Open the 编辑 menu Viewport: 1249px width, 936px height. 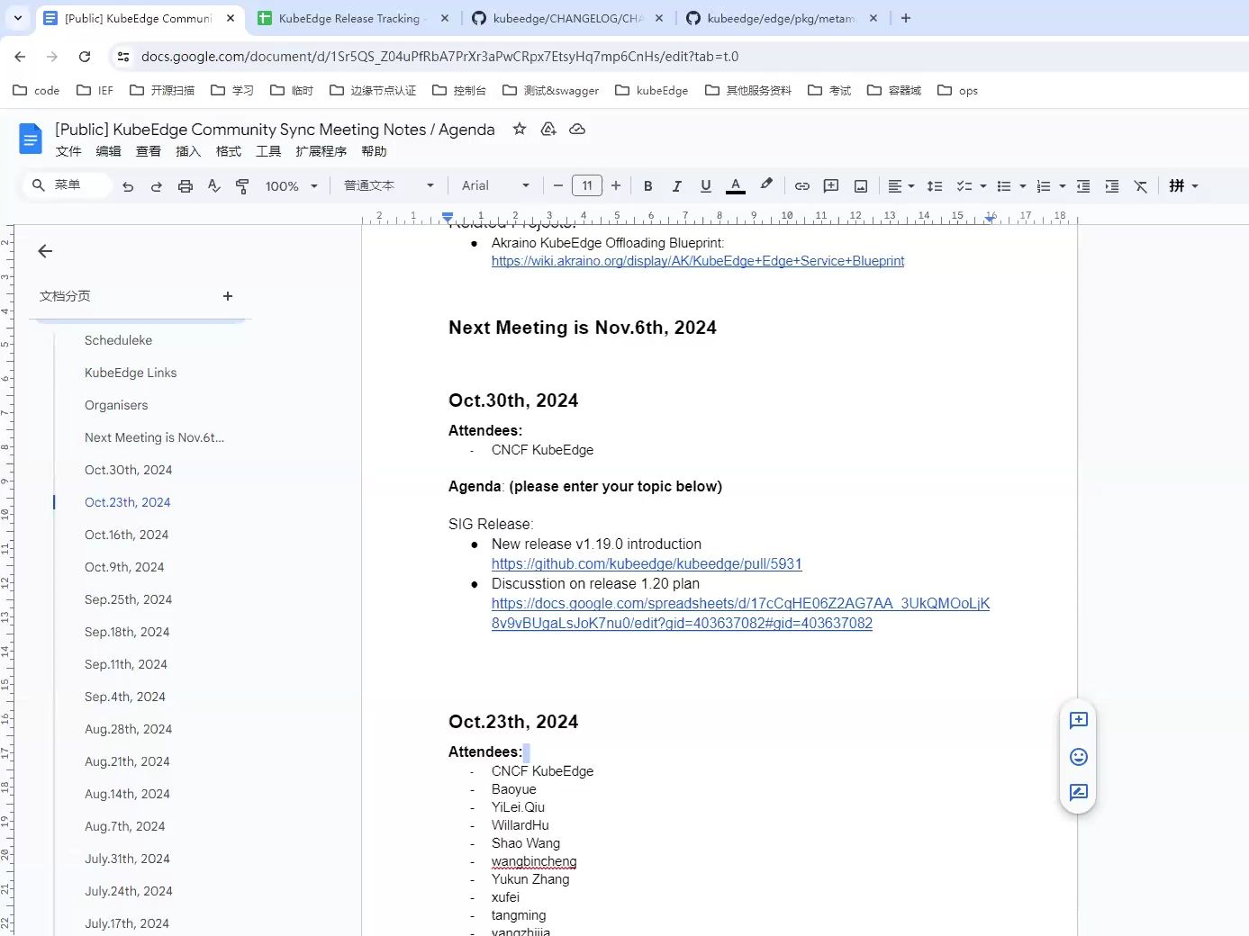coord(108,151)
